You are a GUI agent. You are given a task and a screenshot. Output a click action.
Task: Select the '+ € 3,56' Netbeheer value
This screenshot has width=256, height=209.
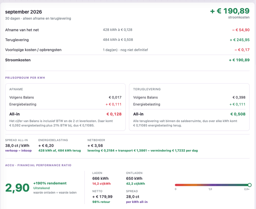(x=95, y=146)
